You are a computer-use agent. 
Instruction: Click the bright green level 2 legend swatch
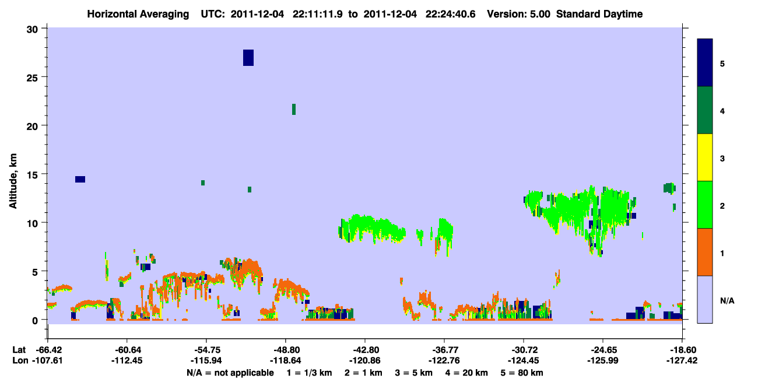click(705, 205)
